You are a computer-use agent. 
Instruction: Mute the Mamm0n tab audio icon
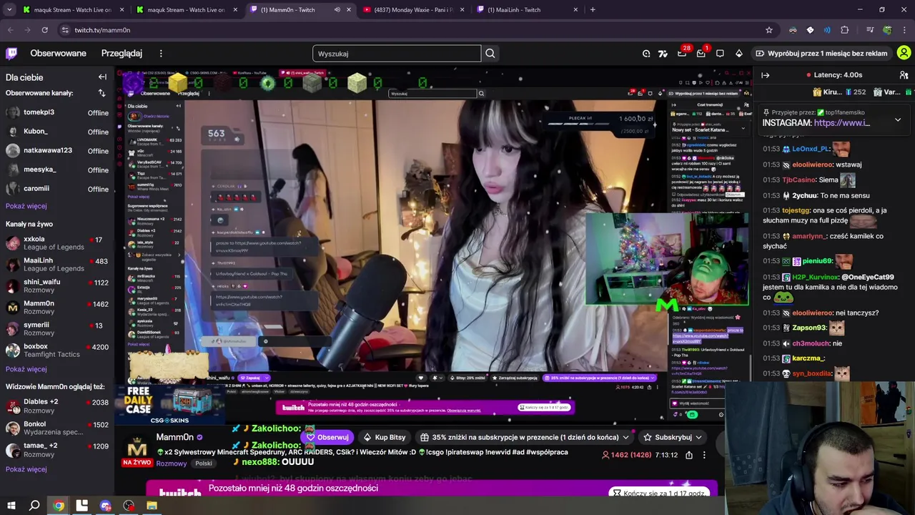[x=337, y=9]
